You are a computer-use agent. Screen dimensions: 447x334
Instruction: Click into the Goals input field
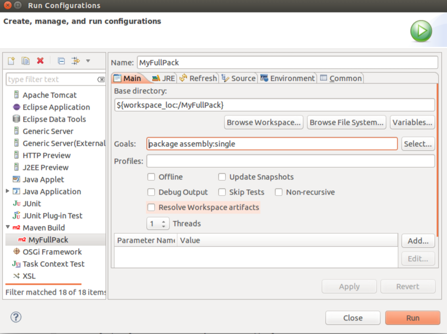(272, 144)
